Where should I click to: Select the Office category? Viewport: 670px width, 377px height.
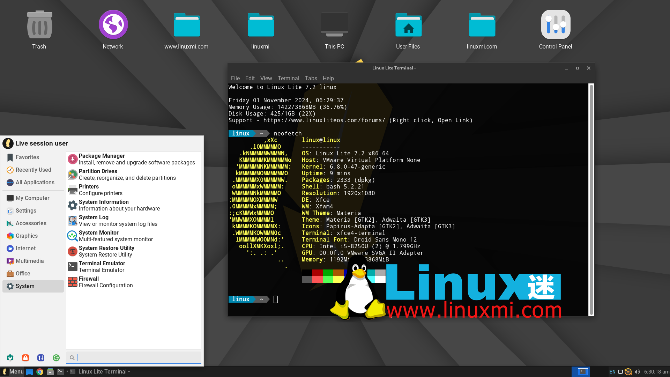tap(33, 274)
